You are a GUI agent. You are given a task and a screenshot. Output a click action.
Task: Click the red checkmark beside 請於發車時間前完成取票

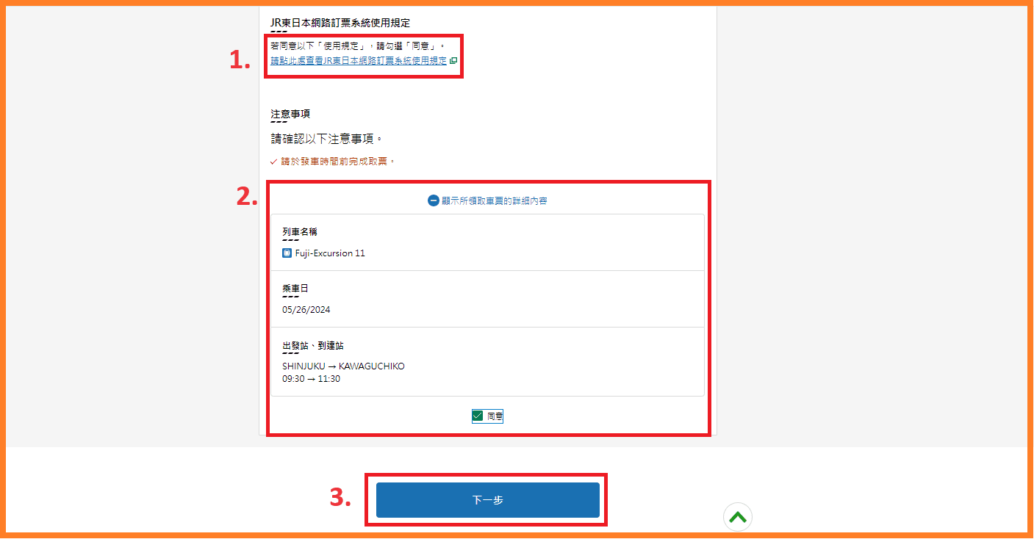tap(274, 162)
